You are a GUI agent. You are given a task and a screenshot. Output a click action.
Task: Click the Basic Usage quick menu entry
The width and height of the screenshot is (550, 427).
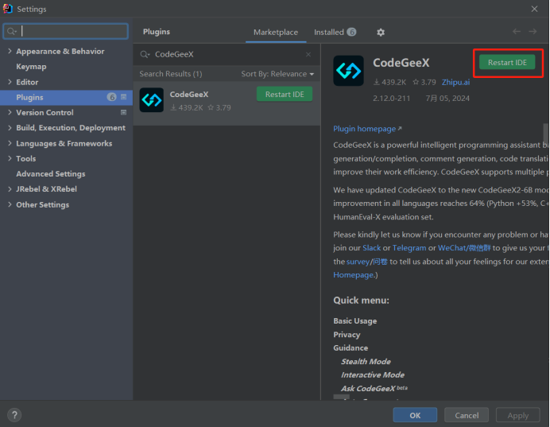[x=355, y=321]
